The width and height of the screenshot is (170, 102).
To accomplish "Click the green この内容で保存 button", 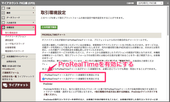I will coord(49,27).
